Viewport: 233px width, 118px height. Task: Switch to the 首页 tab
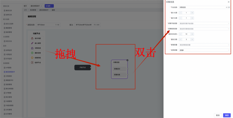[x=25, y=6]
